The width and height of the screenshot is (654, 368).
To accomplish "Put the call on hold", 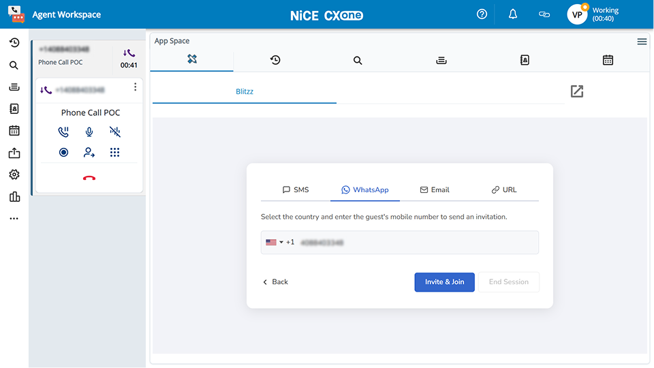I will coord(63,132).
